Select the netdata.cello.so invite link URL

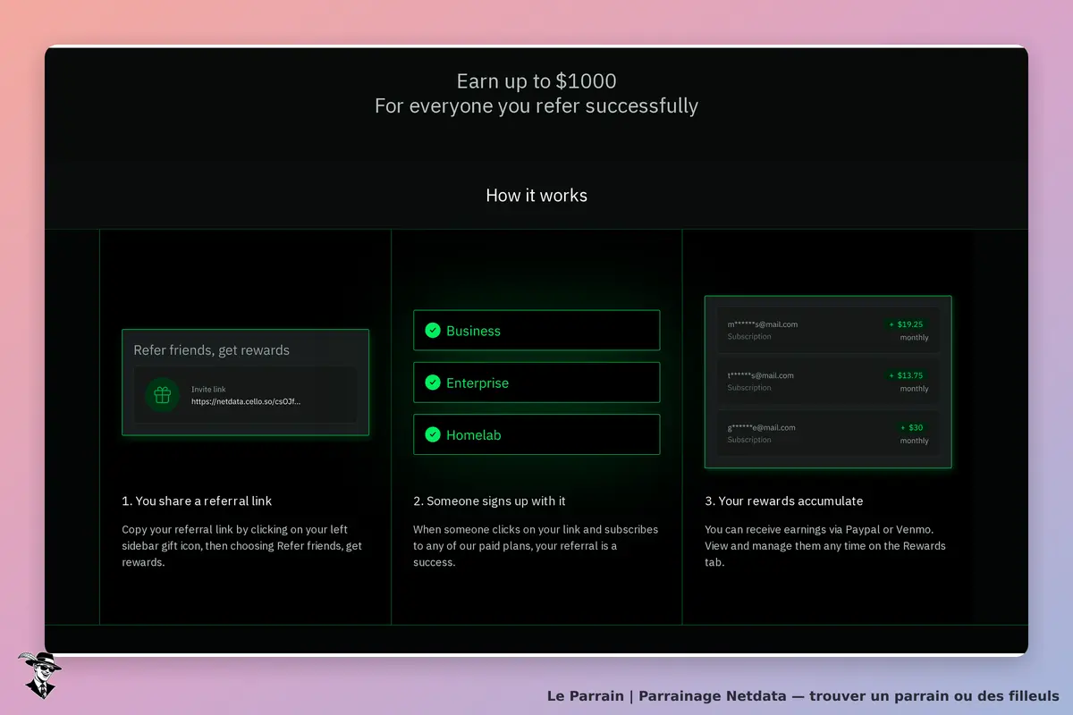246,401
